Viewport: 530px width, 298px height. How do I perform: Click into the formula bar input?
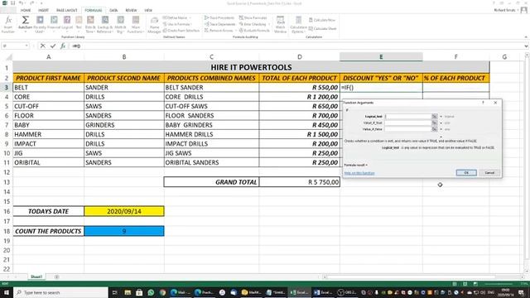[297, 46]
